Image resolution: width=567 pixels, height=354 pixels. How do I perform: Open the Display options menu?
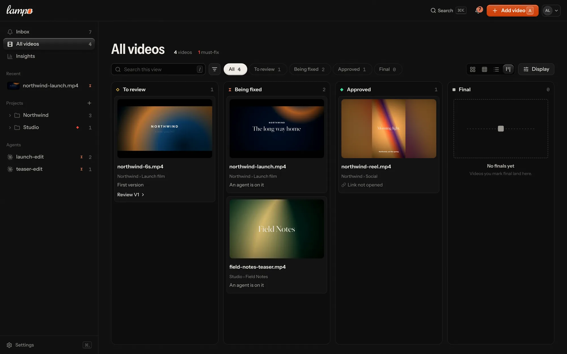click(536, 69)
